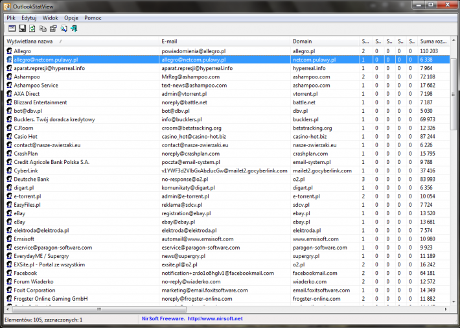Select the EXSite.pl - Portal ze wszystkim row
Screen dimensions: 460x328
(x=49, y=264)
